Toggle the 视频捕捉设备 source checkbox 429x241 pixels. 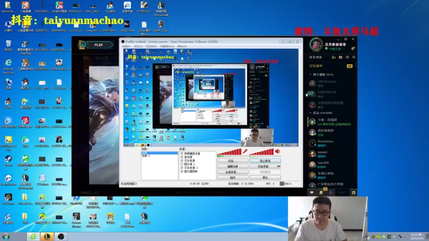182,154
